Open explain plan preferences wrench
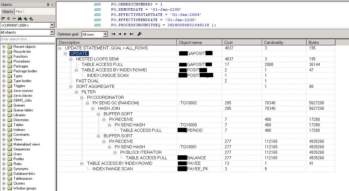 [139, 34]
